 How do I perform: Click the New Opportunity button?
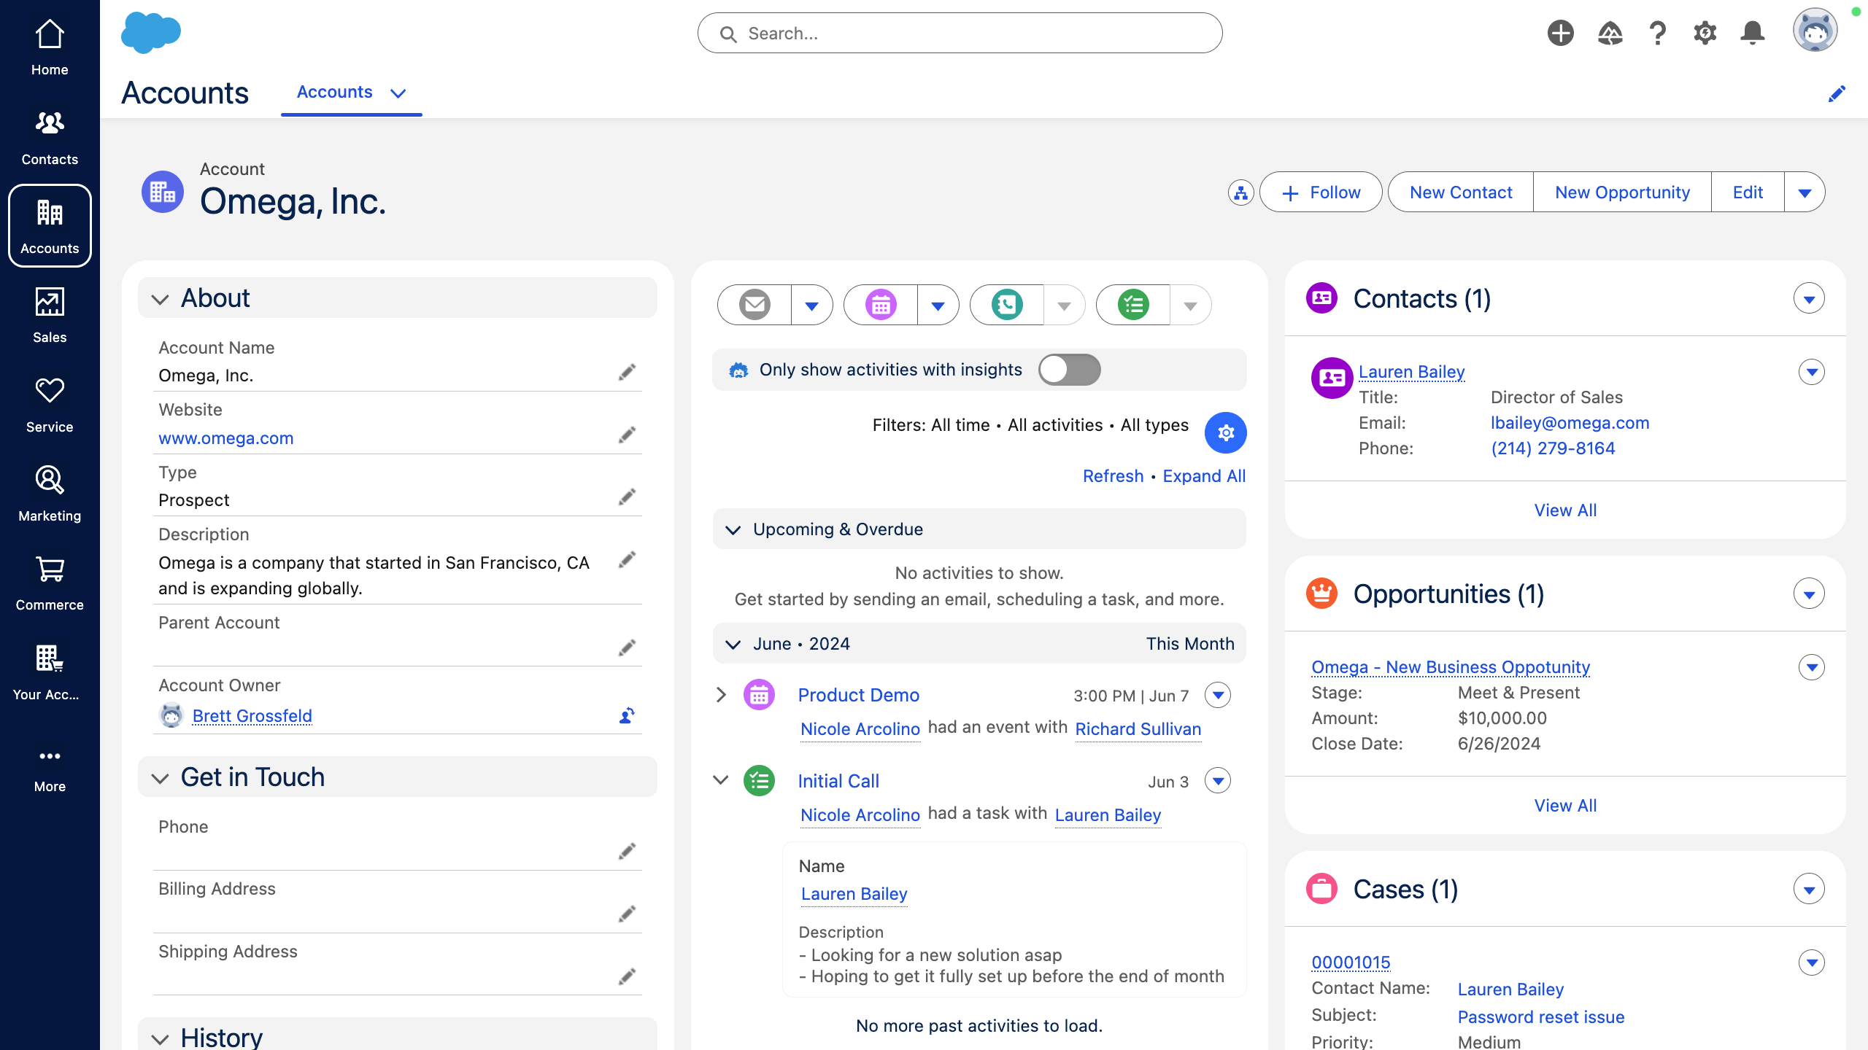coord(1621,192)
